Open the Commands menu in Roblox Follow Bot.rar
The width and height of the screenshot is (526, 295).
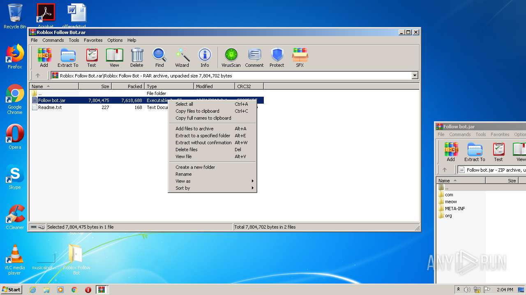[53, 40]
